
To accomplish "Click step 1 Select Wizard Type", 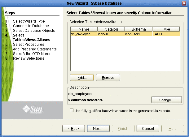I will 29,21.
